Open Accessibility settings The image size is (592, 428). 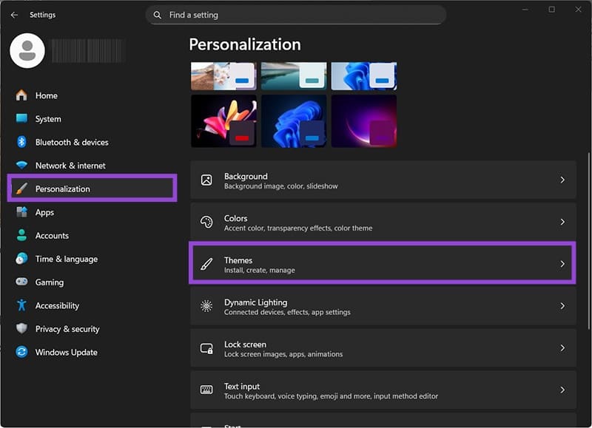(92, 305)
